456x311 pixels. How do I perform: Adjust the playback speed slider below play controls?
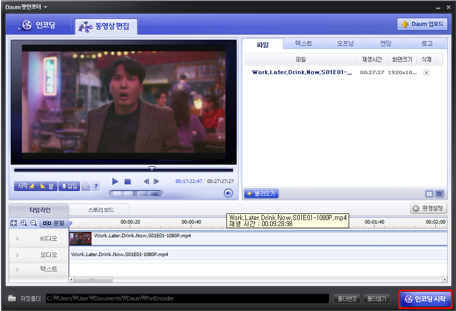(x=136, y=194)
